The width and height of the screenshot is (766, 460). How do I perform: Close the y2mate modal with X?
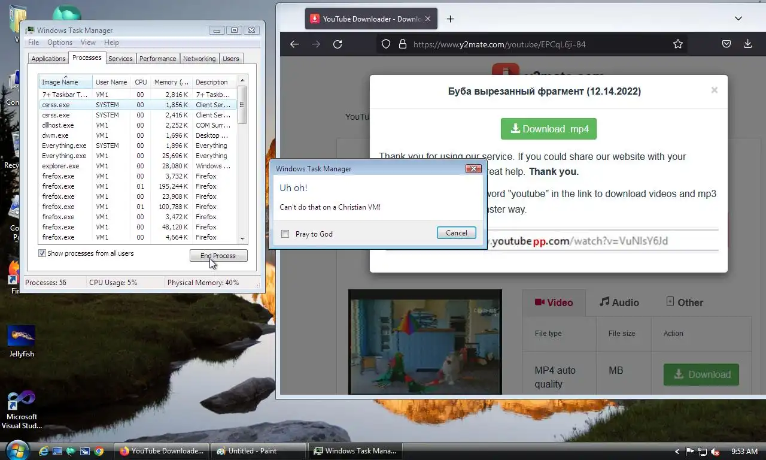pyautogui.click(x=714, y=90)
